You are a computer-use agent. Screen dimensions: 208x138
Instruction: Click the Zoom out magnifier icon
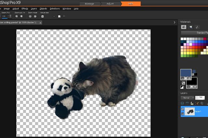pos(17,16)
